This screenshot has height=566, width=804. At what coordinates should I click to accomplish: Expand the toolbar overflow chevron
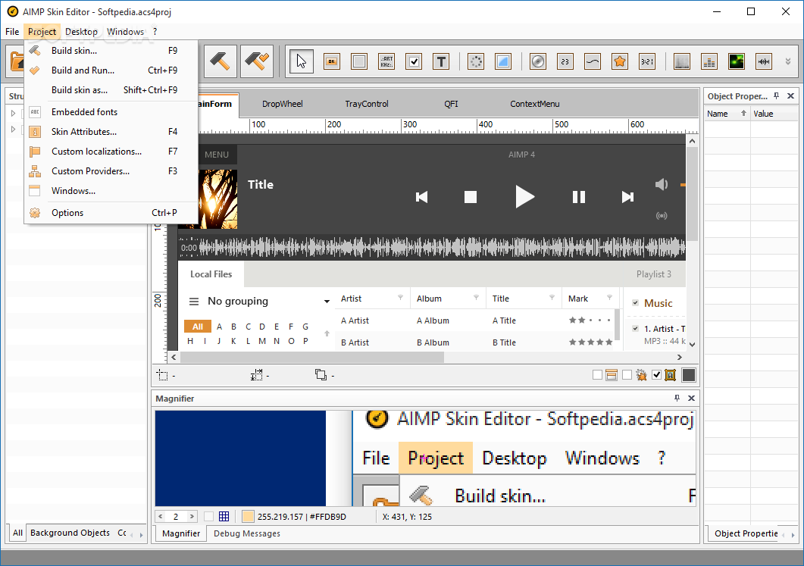click(x=788, y=61)
